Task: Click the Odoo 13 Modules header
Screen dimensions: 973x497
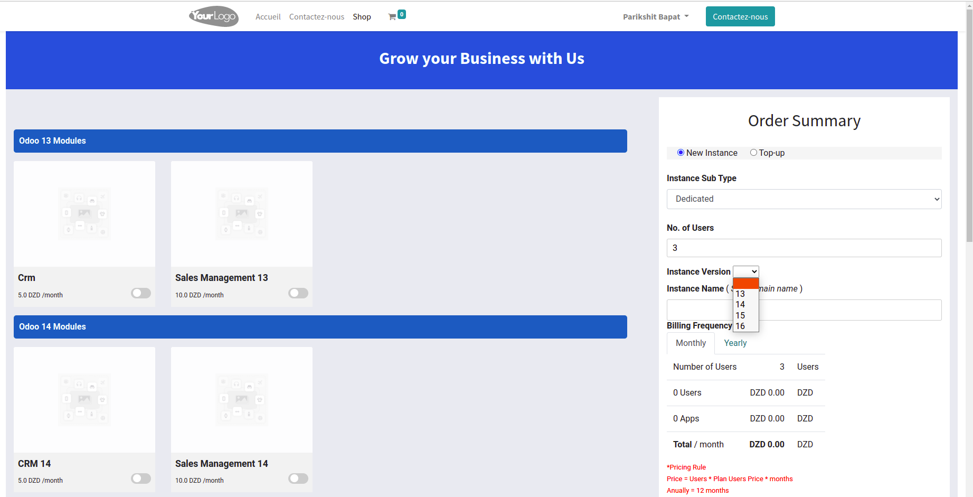Action: click(320, 141)
